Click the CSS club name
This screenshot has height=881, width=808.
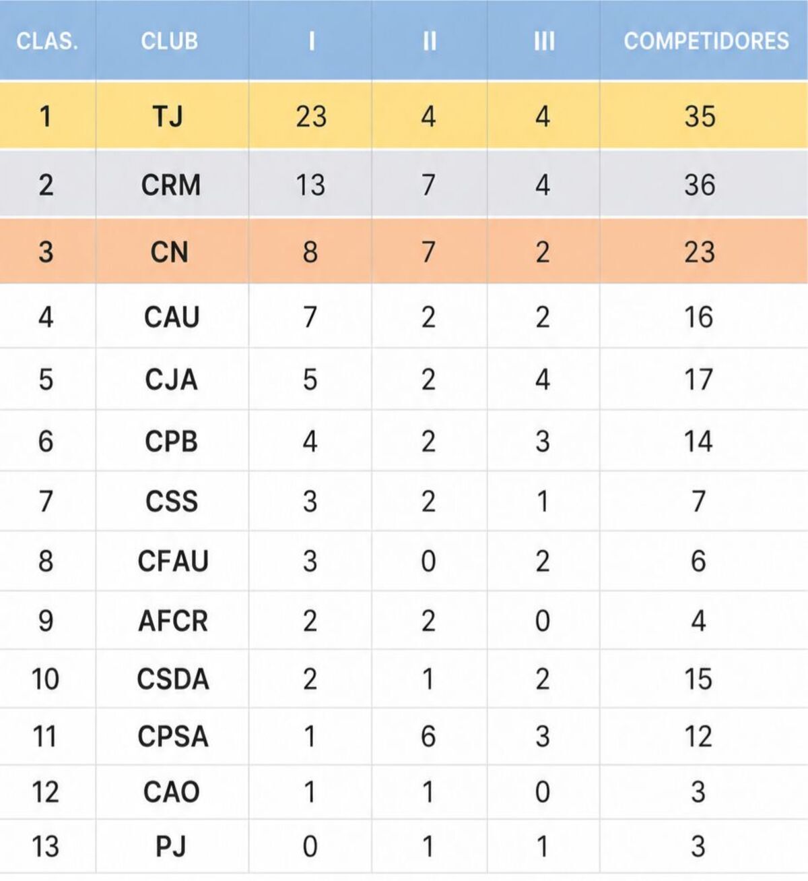pos(172,502)
